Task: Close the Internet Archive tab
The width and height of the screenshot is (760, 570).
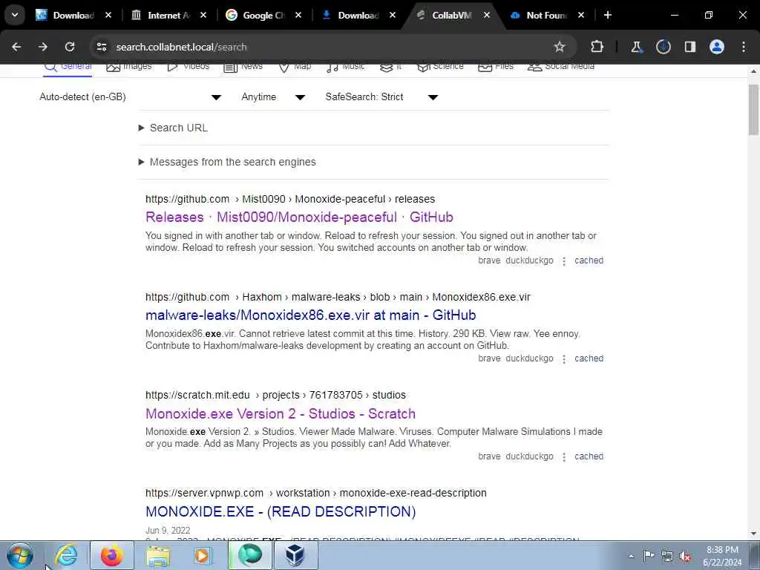Action: coord(203,15)
